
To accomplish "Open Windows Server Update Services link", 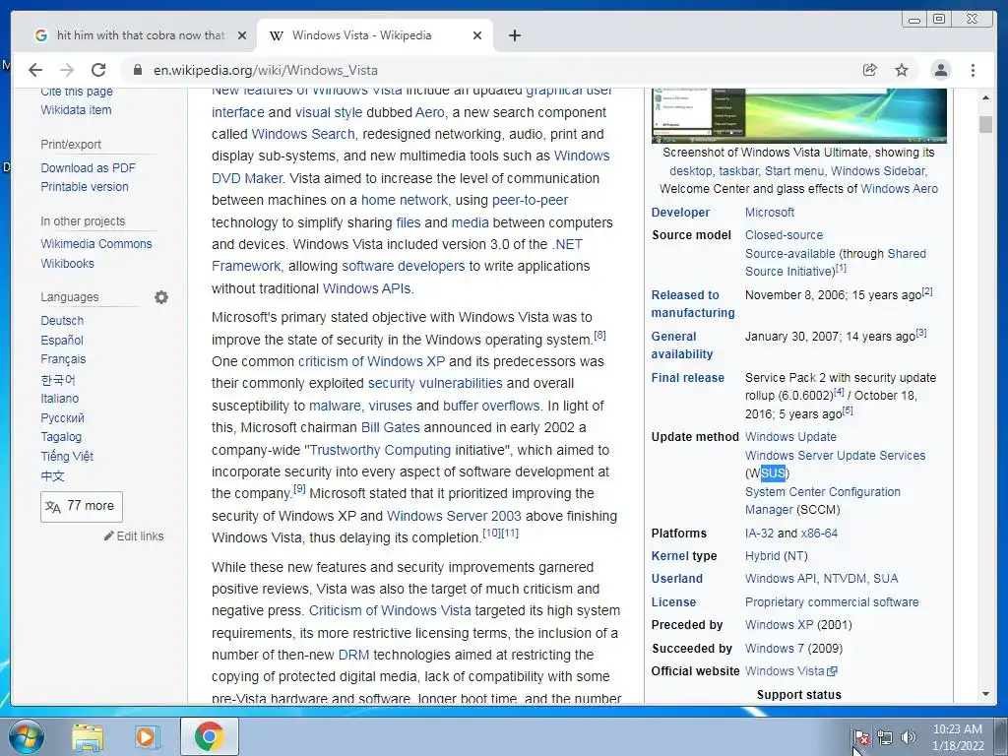I will tap(835, 455).
